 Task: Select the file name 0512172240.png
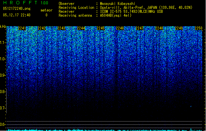tap(17, 9)
